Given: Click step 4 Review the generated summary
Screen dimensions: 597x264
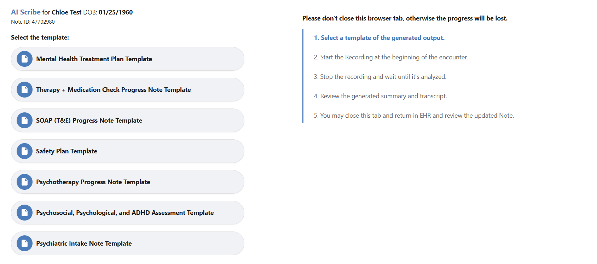Looking at the screenshot, I should pos(380,96).
